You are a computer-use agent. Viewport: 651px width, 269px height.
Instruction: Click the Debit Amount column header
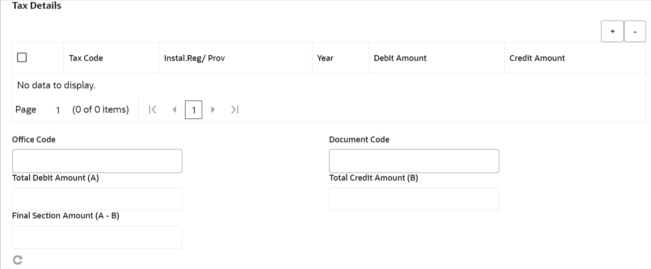(400, 58)
